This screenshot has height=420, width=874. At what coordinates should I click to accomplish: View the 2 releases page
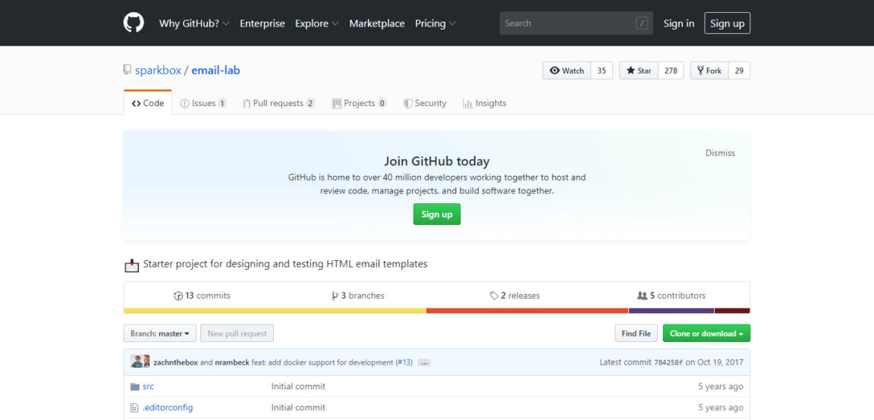(x=514, y=296)
